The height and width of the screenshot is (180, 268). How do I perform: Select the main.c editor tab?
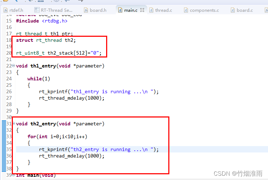click(x=130, y=10)
